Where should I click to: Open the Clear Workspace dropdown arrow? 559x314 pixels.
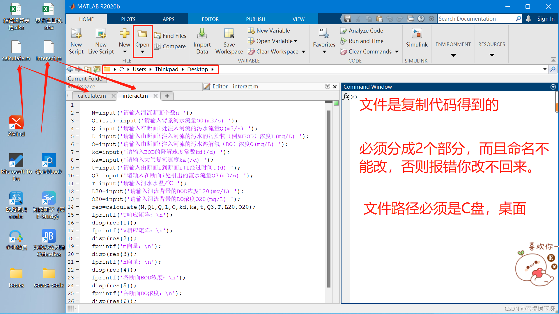[304, 52]
